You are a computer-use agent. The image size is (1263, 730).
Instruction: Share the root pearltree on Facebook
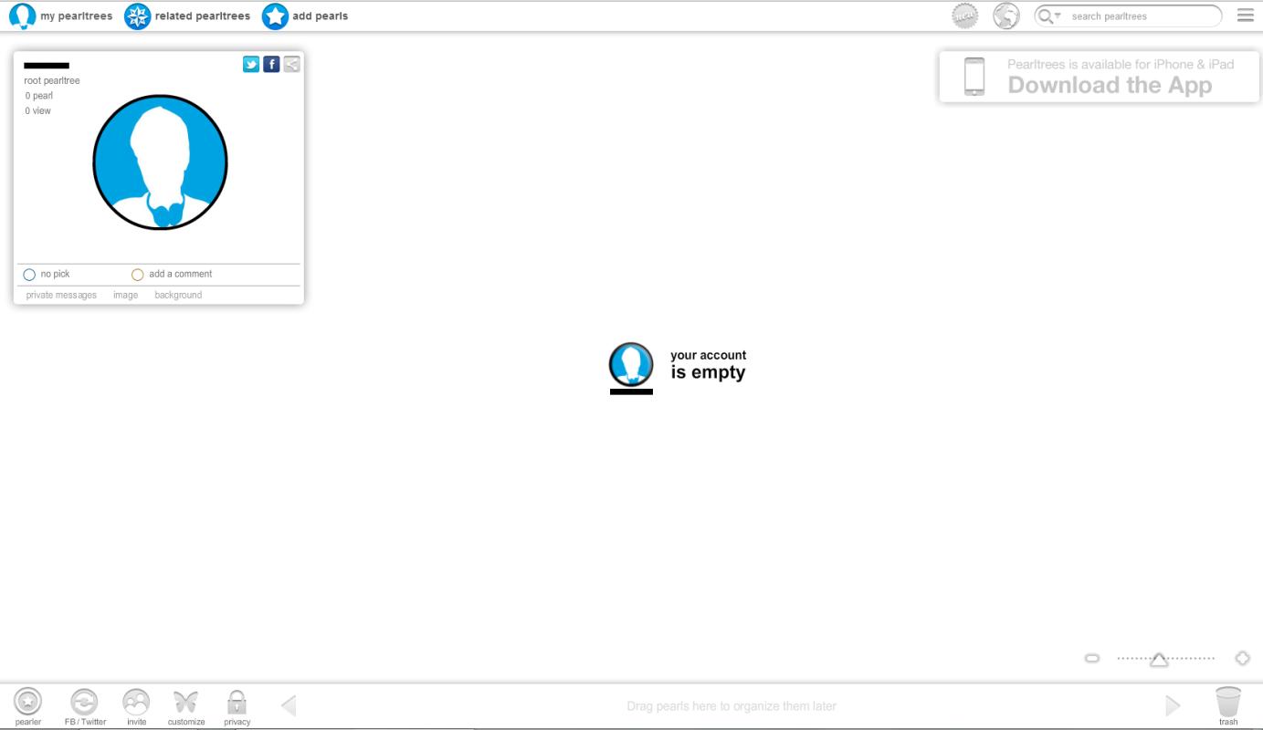[x=271, y=64]
